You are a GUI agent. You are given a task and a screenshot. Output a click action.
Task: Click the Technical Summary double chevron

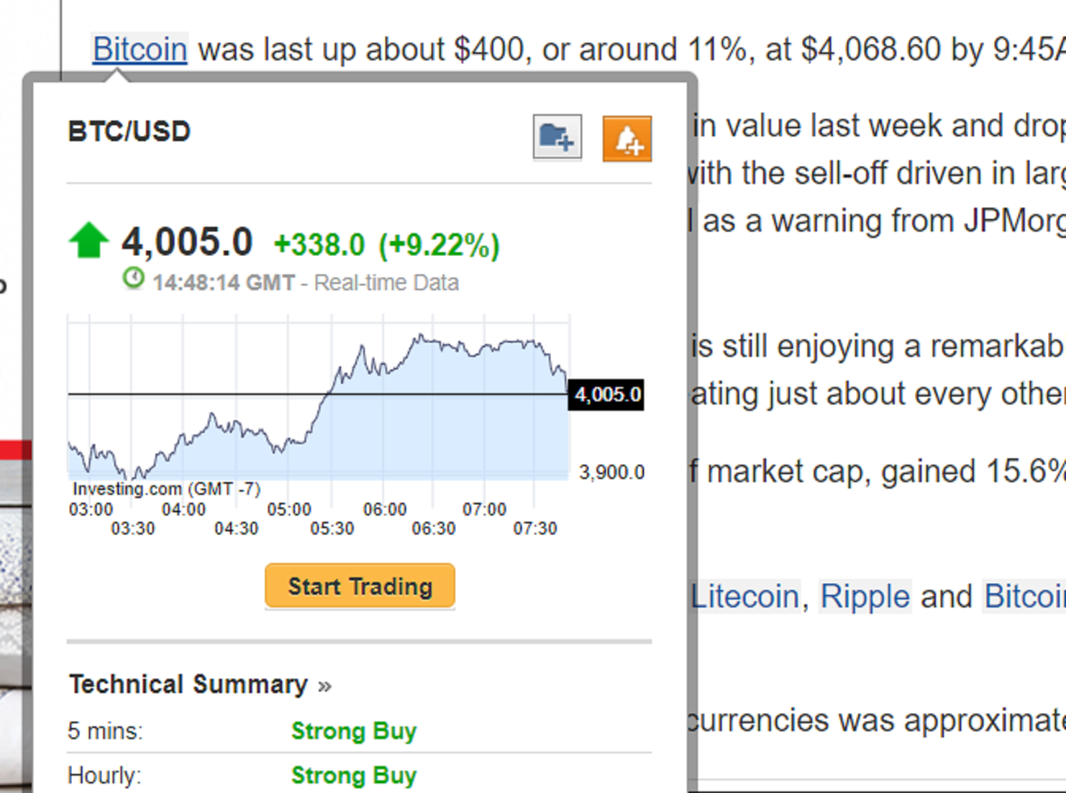pyautogui.click(x=324, y=686)
